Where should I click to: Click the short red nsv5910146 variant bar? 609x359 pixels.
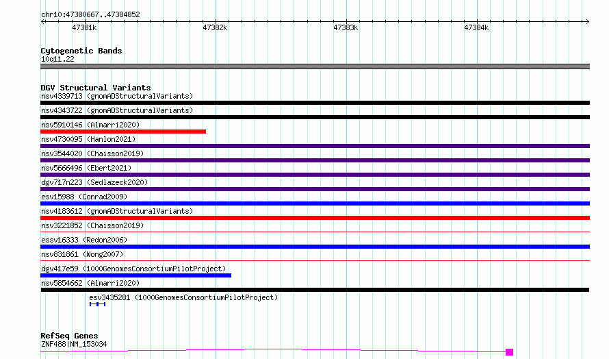(123, 132)
